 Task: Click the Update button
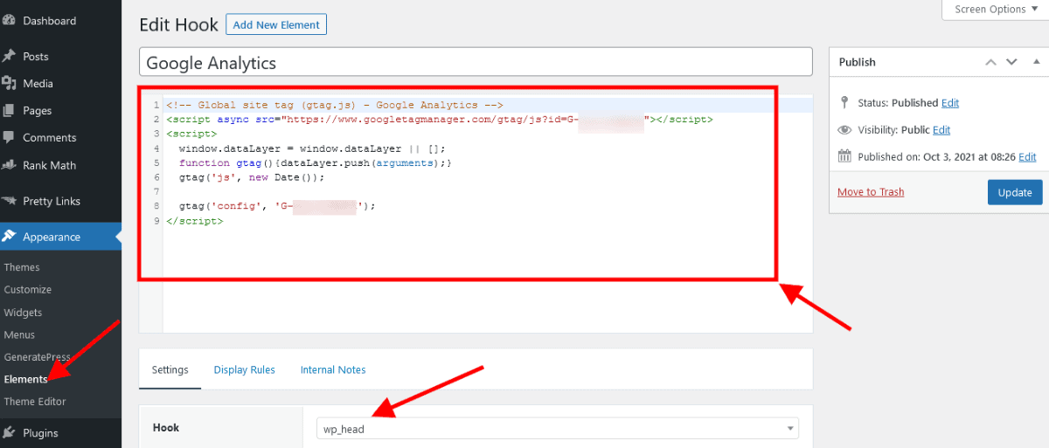(x=1015, y=192)
